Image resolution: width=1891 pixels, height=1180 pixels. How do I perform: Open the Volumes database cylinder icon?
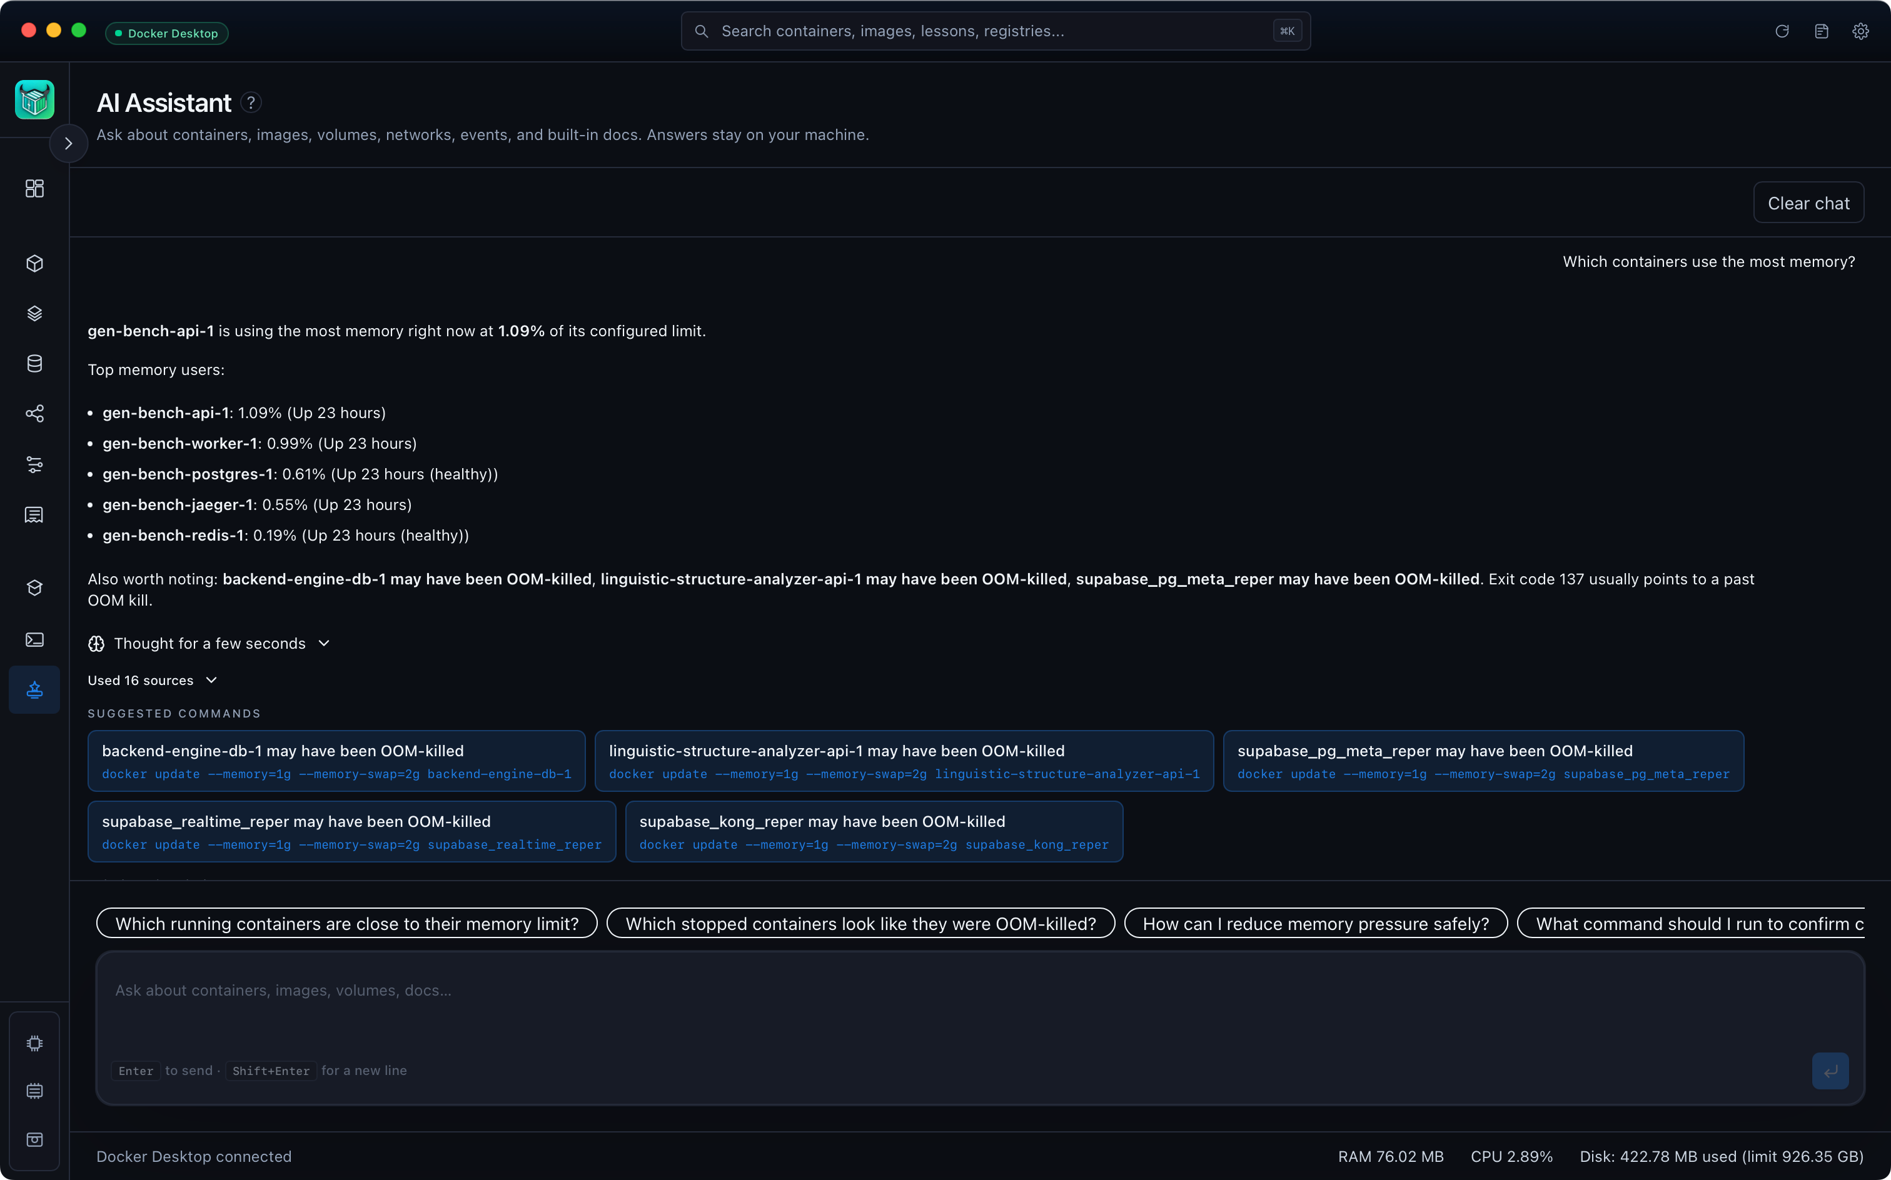click(34, 364)
